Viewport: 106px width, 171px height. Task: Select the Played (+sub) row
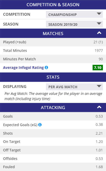(53, 42)
